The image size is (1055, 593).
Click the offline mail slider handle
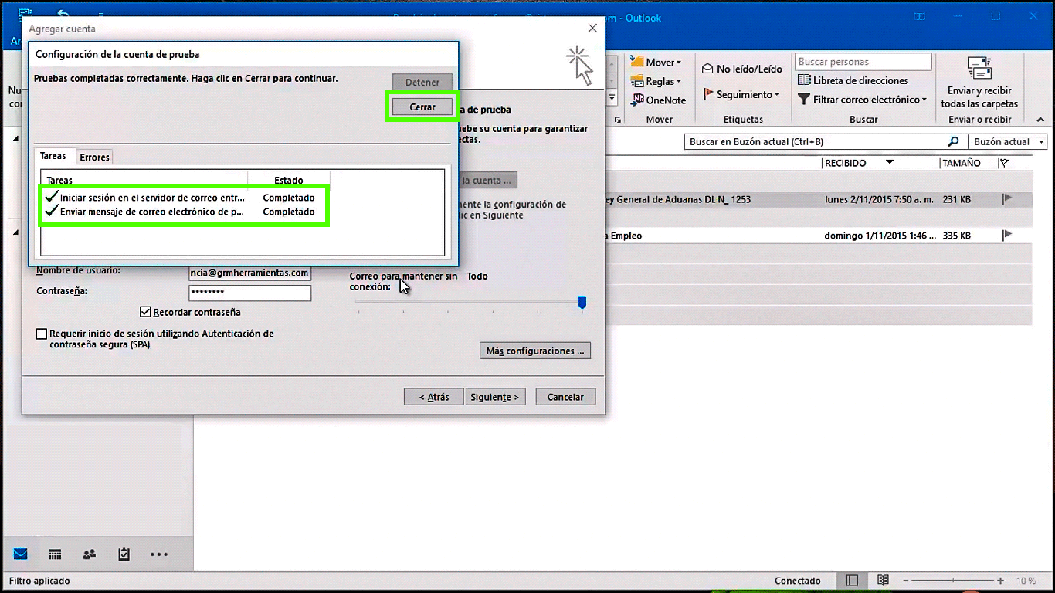point(582,302)
